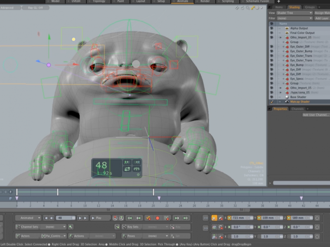This screenshot has height=247, width=330.
Task: Expand the Olho_Import_05 item
Action: coord(280,37)
